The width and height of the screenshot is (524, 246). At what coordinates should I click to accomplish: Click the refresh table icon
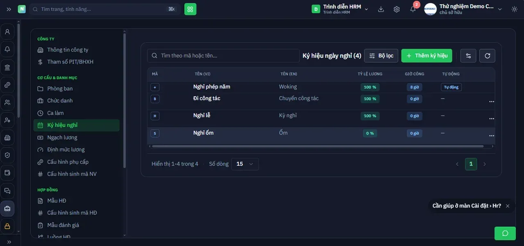tap(487, 56)
